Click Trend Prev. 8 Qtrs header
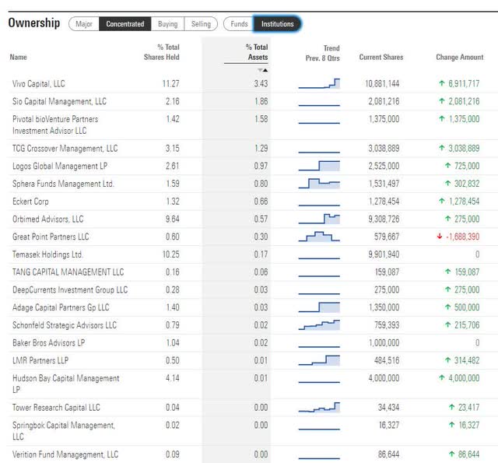498x463 pixels. [x=323, y=53]
